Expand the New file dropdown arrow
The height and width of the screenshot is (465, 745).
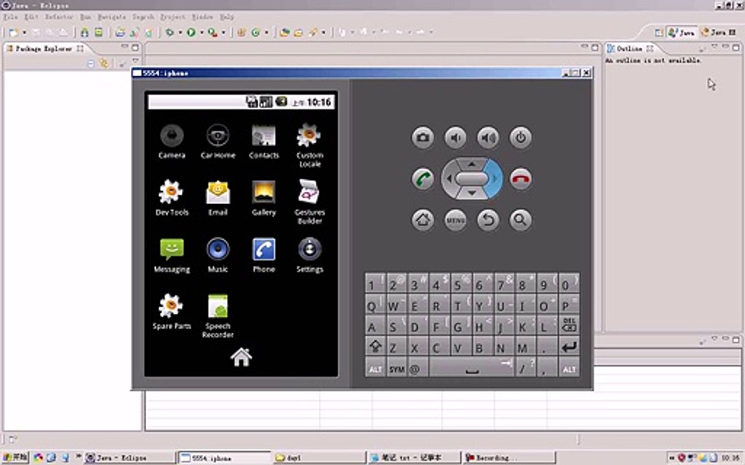(24, 32)
